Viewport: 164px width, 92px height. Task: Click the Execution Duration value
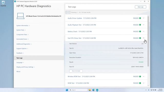(138, 57)
